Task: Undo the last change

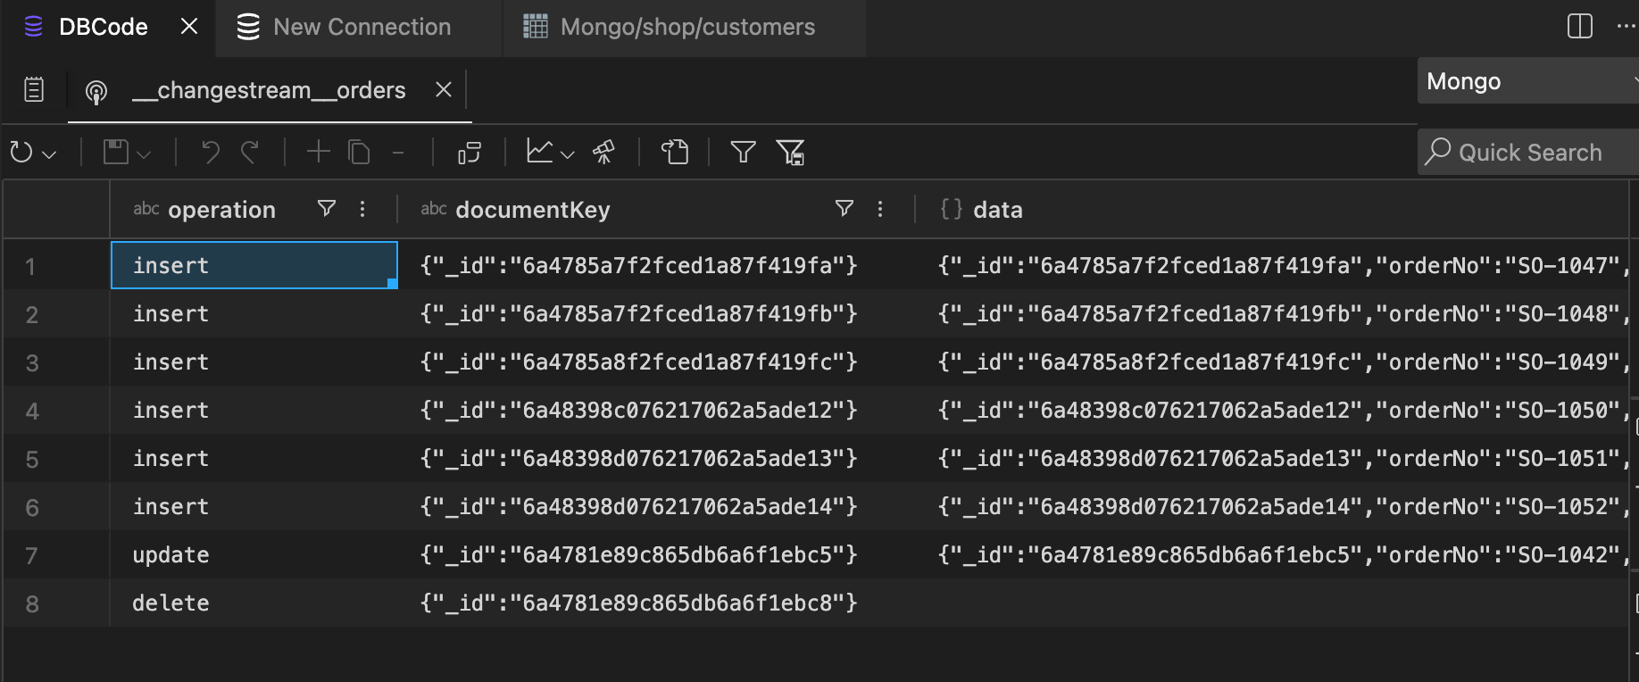Action: [211, 152]
